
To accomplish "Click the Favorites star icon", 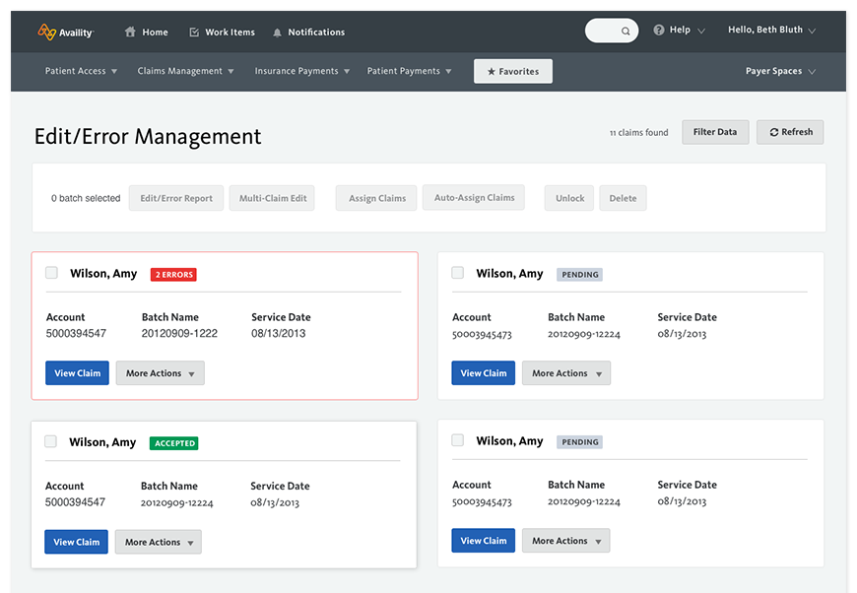I will [x=491, y=72].
